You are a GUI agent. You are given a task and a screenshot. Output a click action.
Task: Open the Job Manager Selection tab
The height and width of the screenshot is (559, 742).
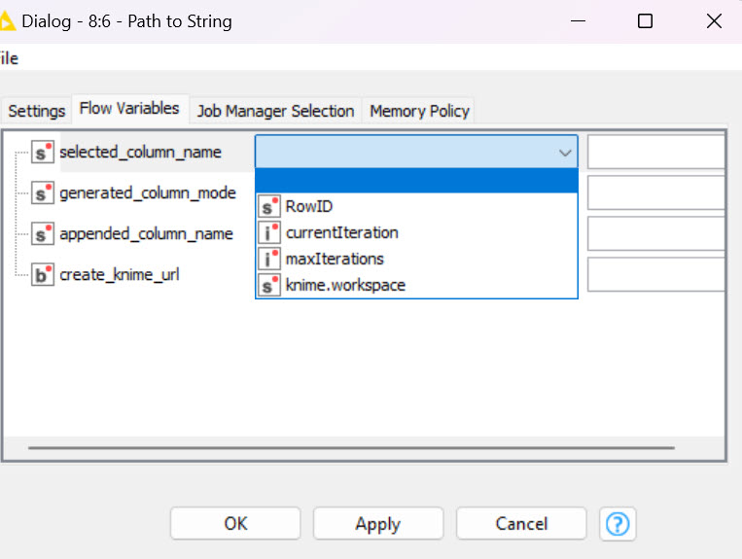[276, 111]
